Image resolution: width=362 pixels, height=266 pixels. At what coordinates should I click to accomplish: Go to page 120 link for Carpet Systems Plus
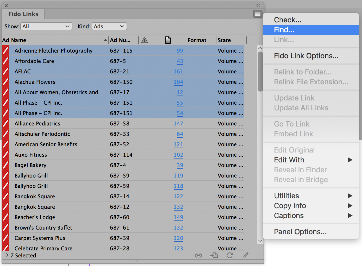178,238
